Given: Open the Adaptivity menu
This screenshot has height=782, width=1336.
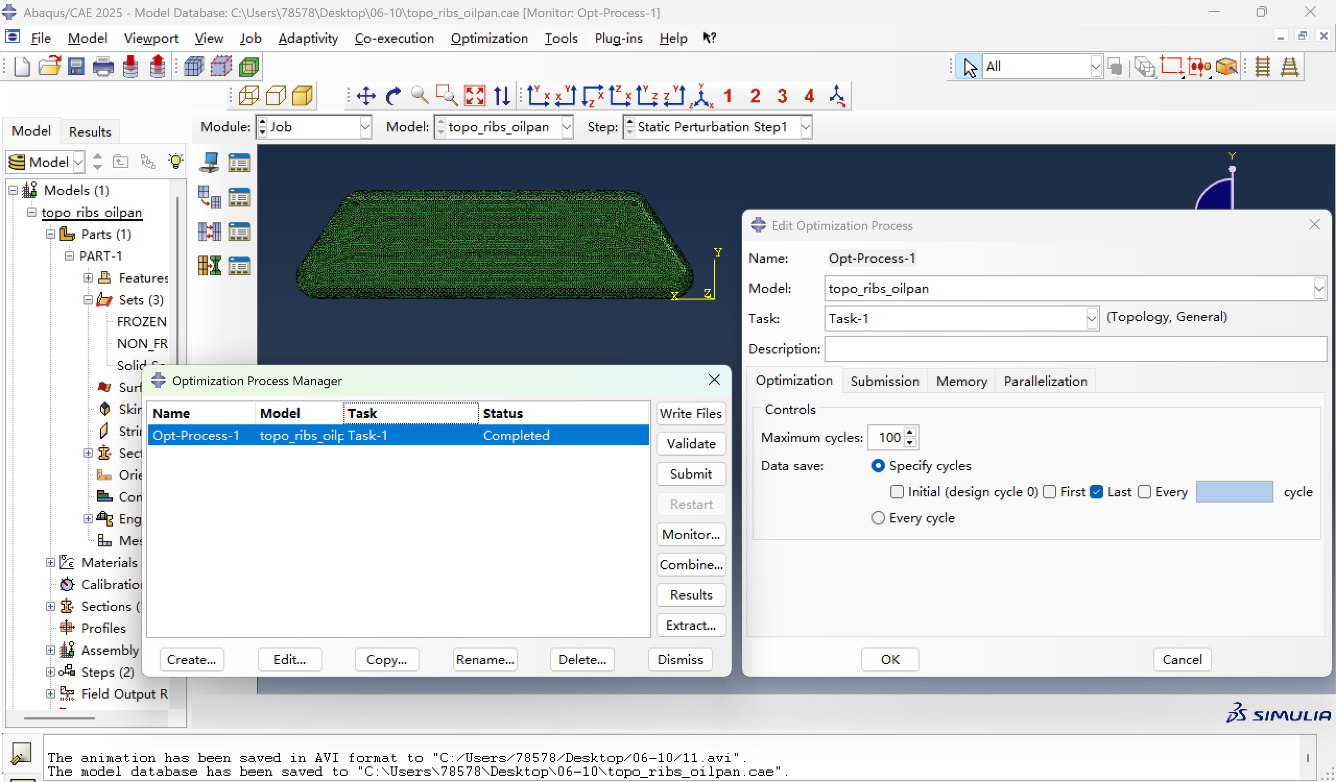Looking at the screenshot, I should (308, 38).
